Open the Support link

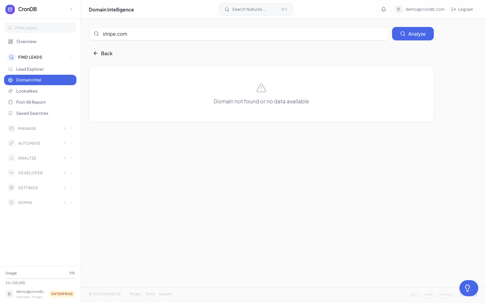165,294
